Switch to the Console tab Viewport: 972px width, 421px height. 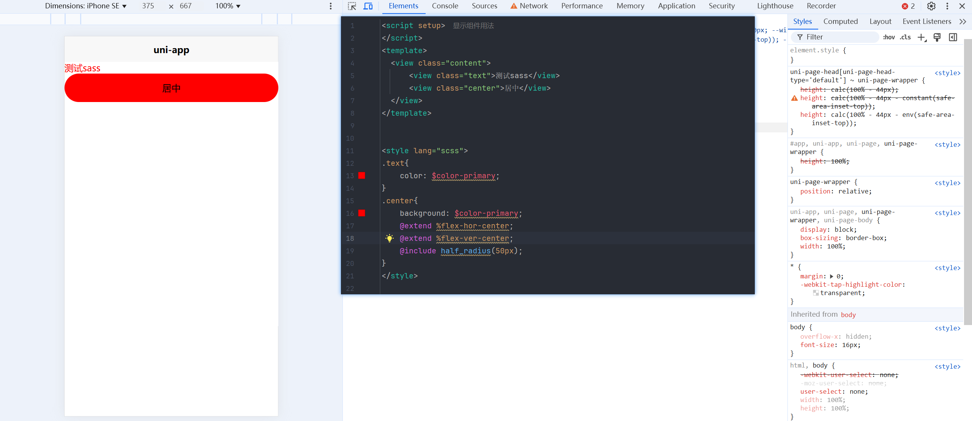coord(445,6)
